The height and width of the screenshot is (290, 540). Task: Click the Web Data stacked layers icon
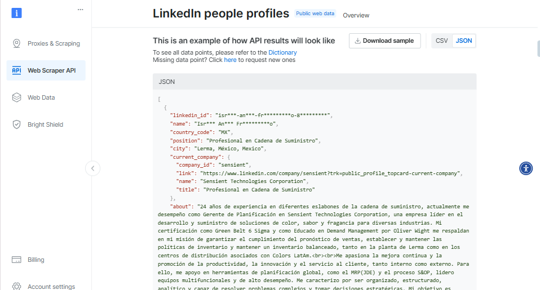point(16,97)
